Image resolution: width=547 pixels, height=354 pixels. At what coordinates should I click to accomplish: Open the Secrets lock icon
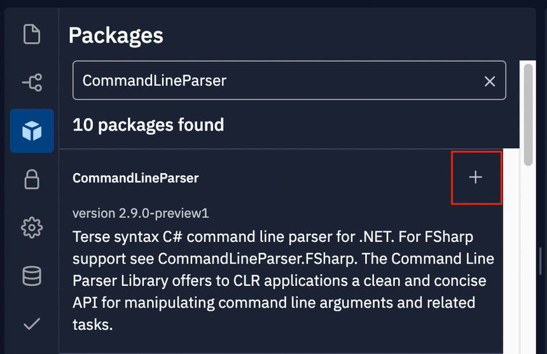pos(32,180)
